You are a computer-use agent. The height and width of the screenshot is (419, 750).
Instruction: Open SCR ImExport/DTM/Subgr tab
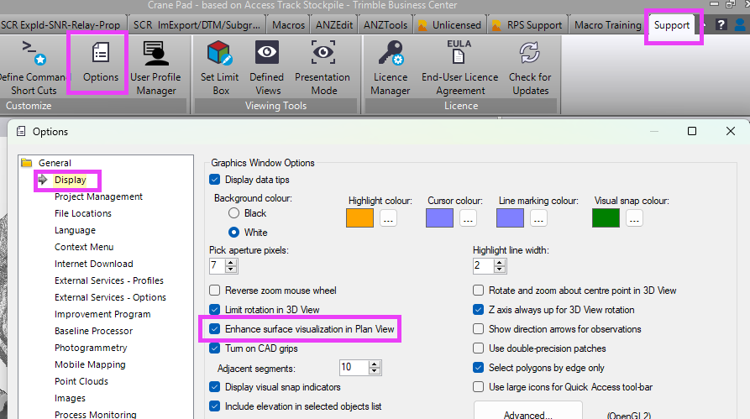click(197, 25)
